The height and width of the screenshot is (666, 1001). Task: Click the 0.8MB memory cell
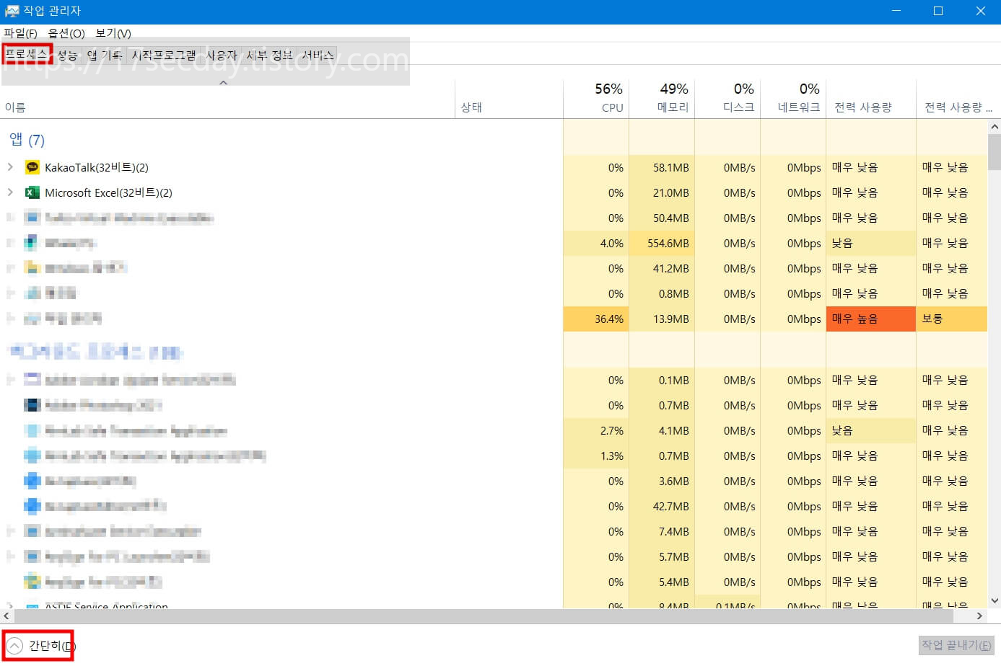pos(662,293)
